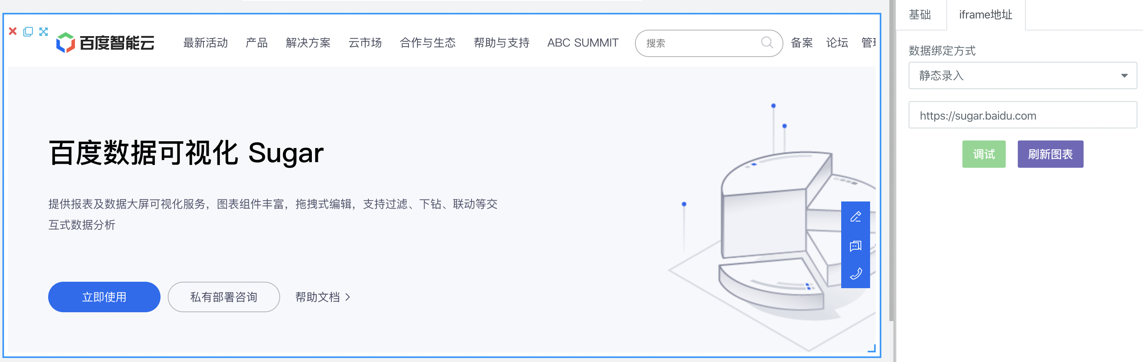Image resolution: width=1143 pixels, height=362 pixels.
Task: Click the search magnifier icon
Action: pyautogui.click(x=767, y=43)
